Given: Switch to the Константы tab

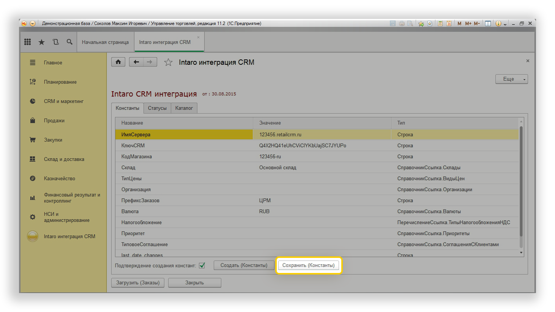Looking at the screenshot, I should [128, 108].
